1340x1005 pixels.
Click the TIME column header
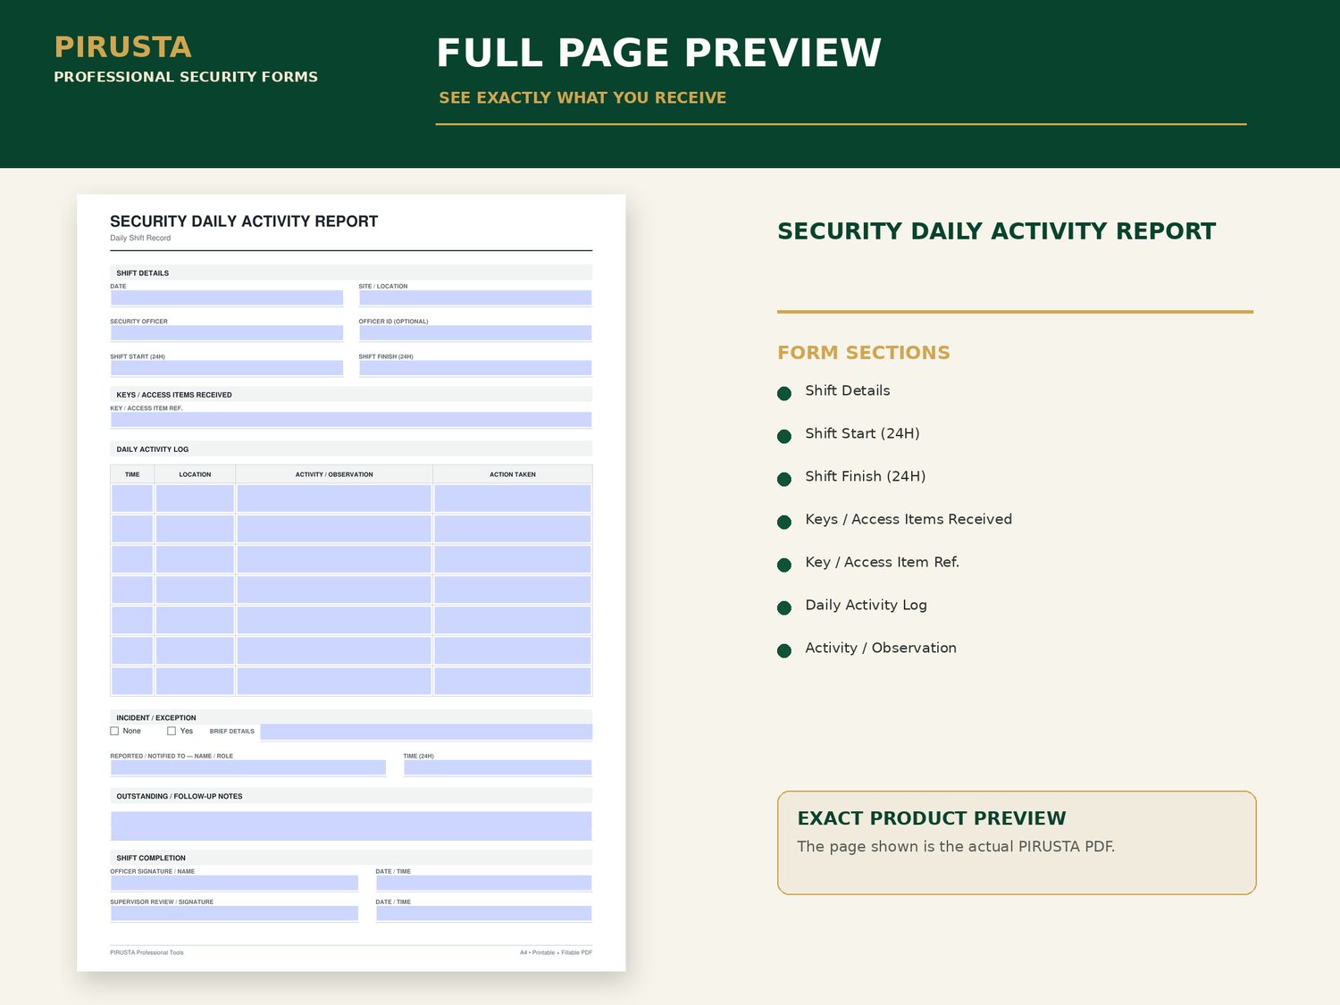[x=132, y=474]
